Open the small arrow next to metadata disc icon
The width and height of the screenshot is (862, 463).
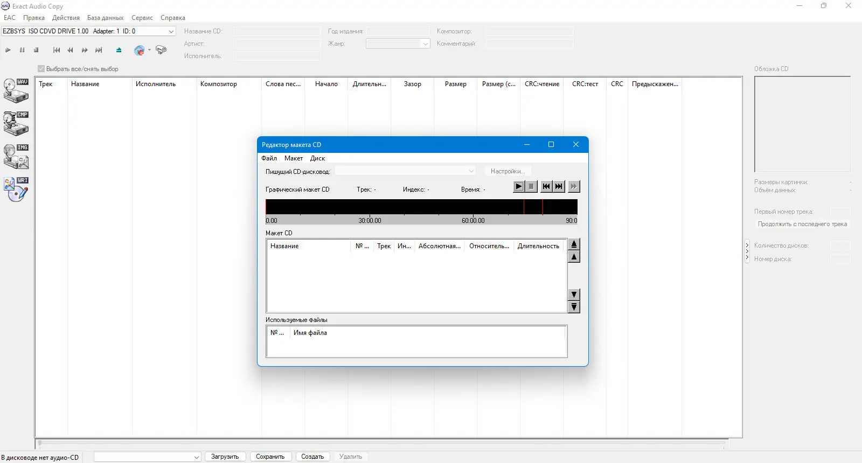149,50
